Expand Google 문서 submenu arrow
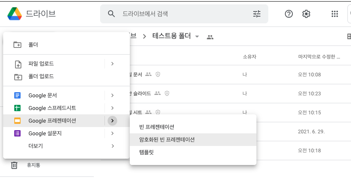Viewport: 351px width, 182px height. 112,95
